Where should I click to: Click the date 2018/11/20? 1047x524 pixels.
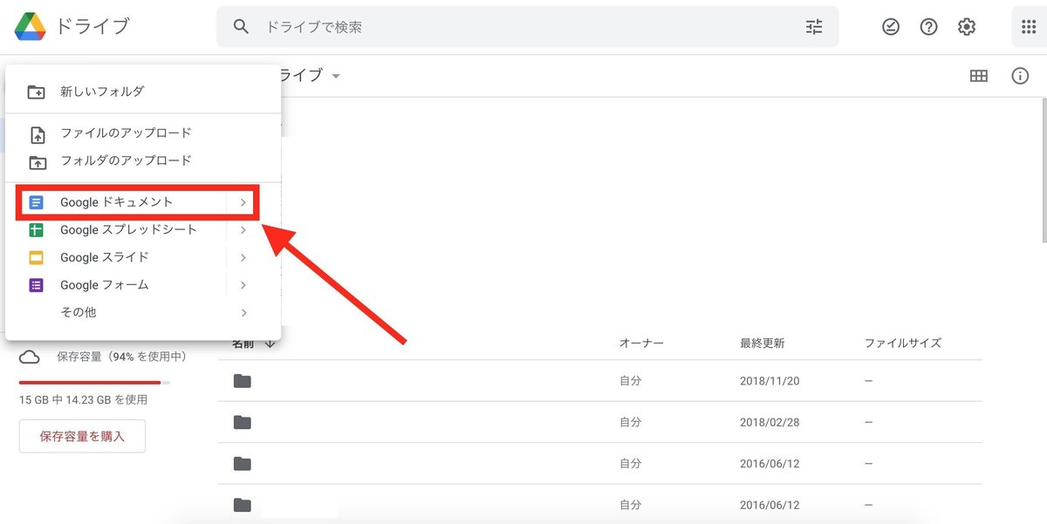pyautogui.click(x=769, y=381)
